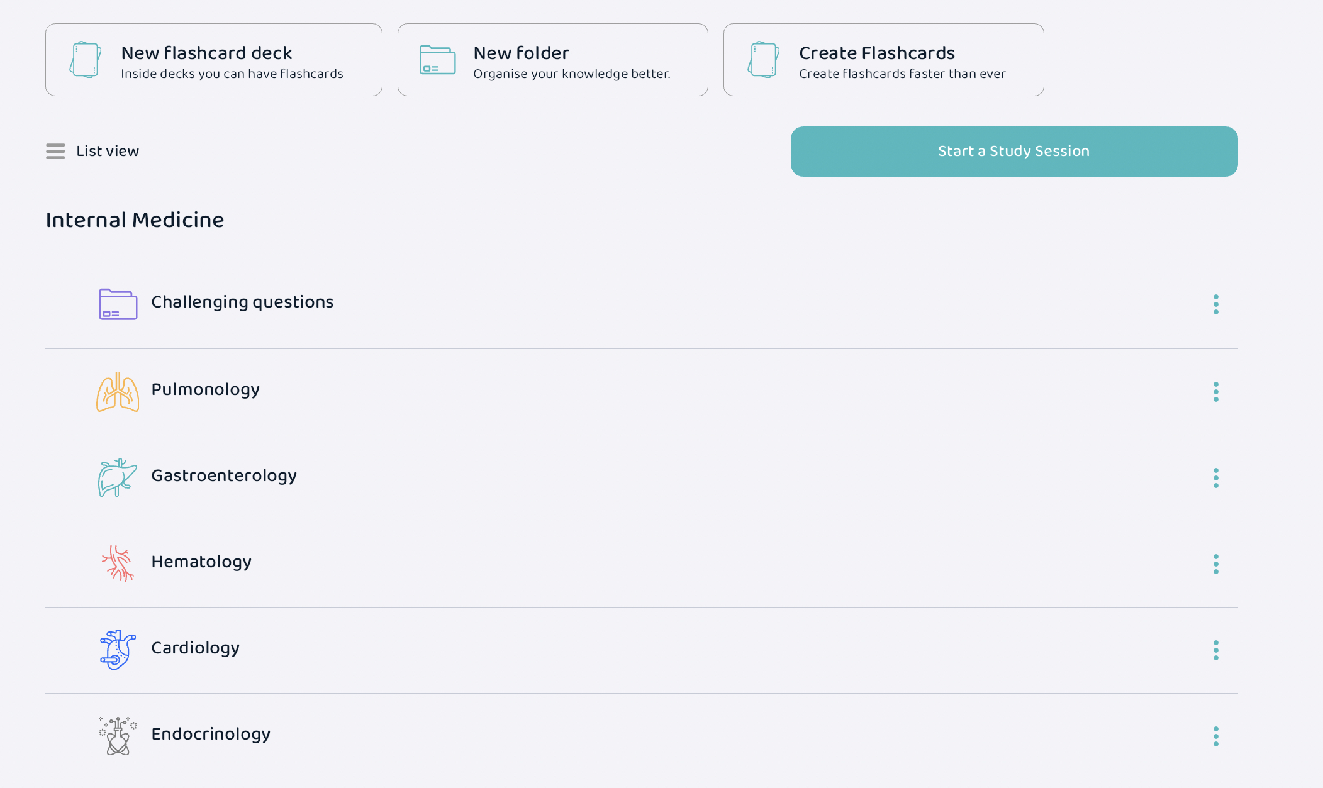Click the Pulmonology lungs icon
This screenshot has width=1323, height=788.
(118, 392)
